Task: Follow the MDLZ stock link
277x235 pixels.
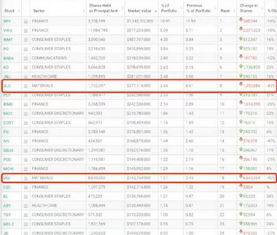Action: pyautogui.click(x=9, y=224)
